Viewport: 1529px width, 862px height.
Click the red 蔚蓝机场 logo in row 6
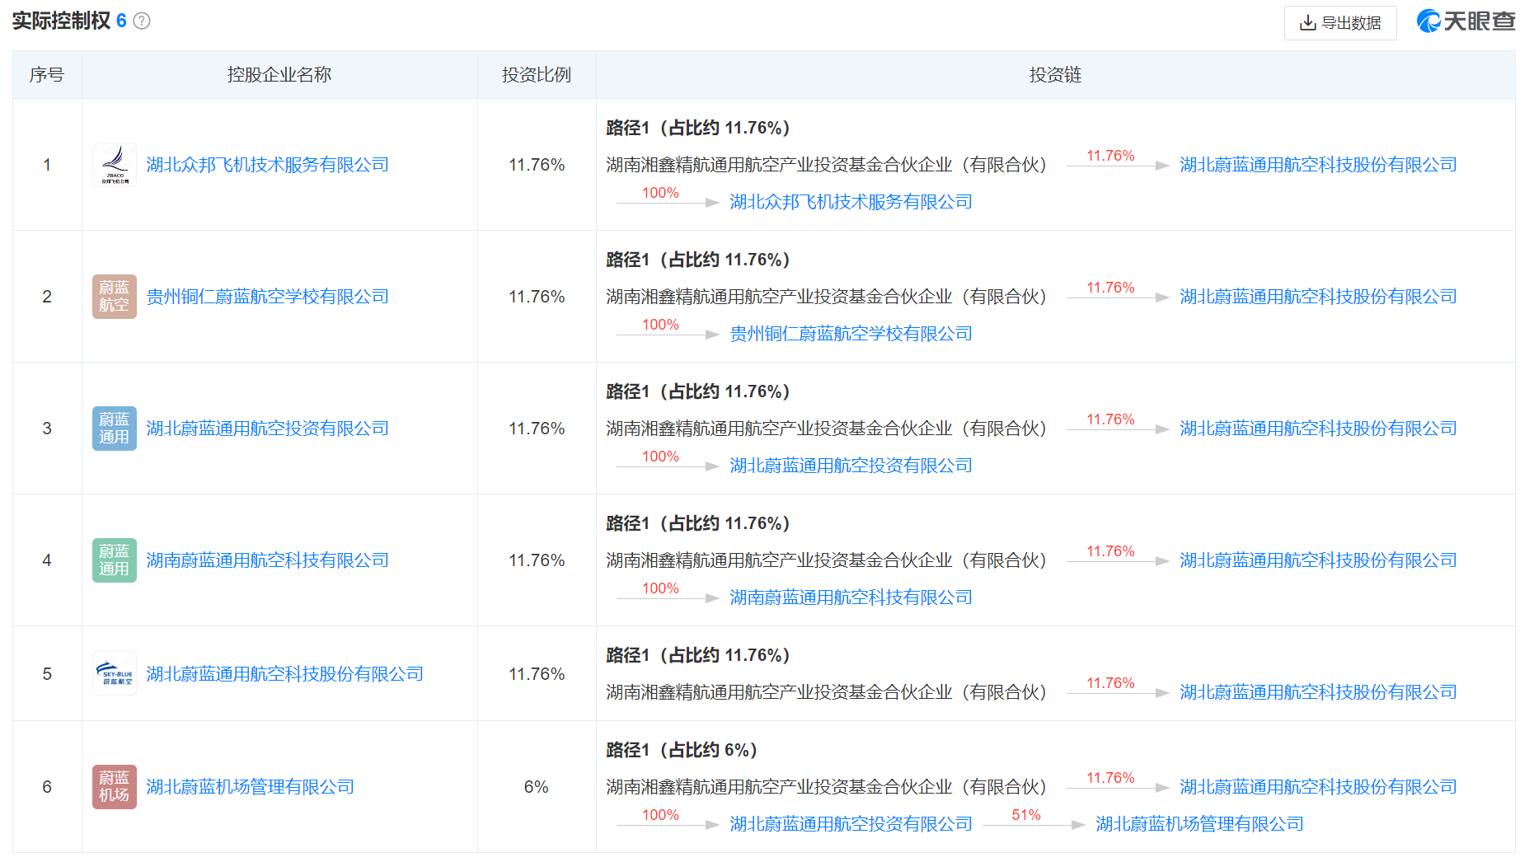click(115, 787)
